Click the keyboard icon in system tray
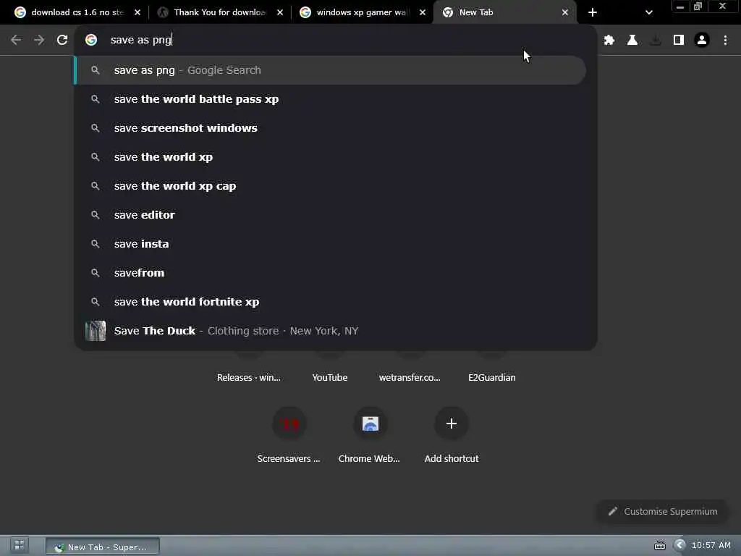Screen dimensions: 741x556 tap(660, 546)
